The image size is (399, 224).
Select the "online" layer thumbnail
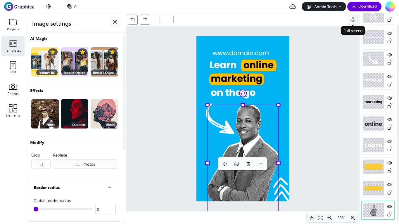373,124
